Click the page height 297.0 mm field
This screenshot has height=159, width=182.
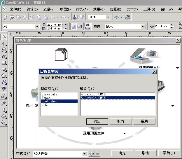coord(54,29)
